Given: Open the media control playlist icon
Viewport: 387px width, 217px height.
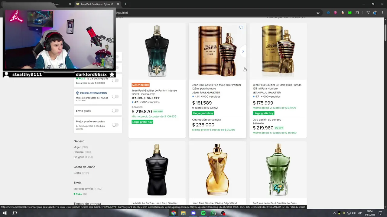Looking at the screenshot, I should 368,13.
